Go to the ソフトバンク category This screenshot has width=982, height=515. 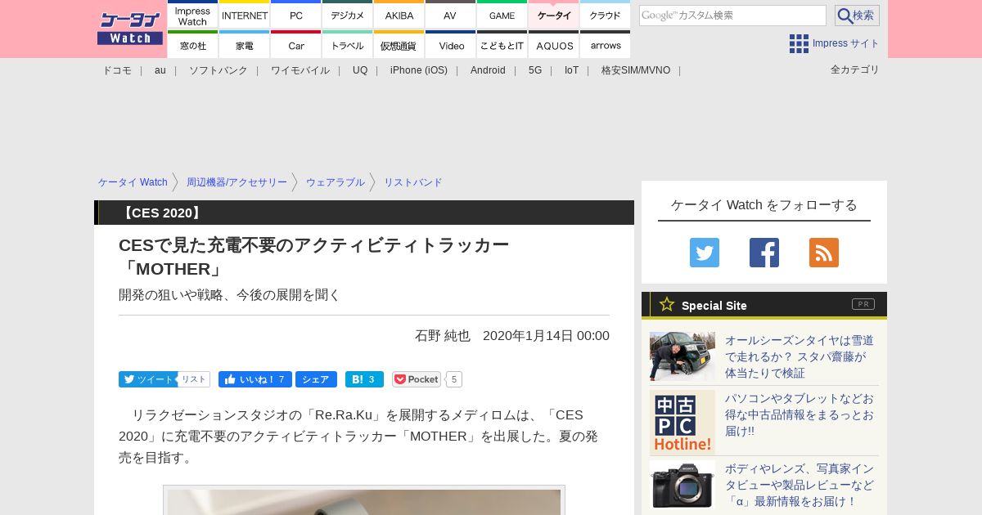pyautogui.click(x=218, y=70)
